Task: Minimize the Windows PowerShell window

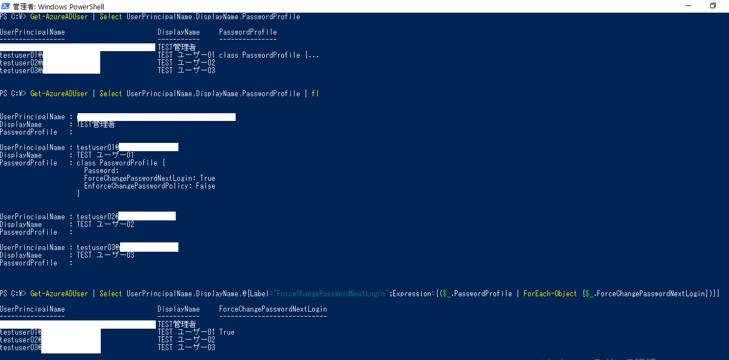Action: tap(688, 6)
